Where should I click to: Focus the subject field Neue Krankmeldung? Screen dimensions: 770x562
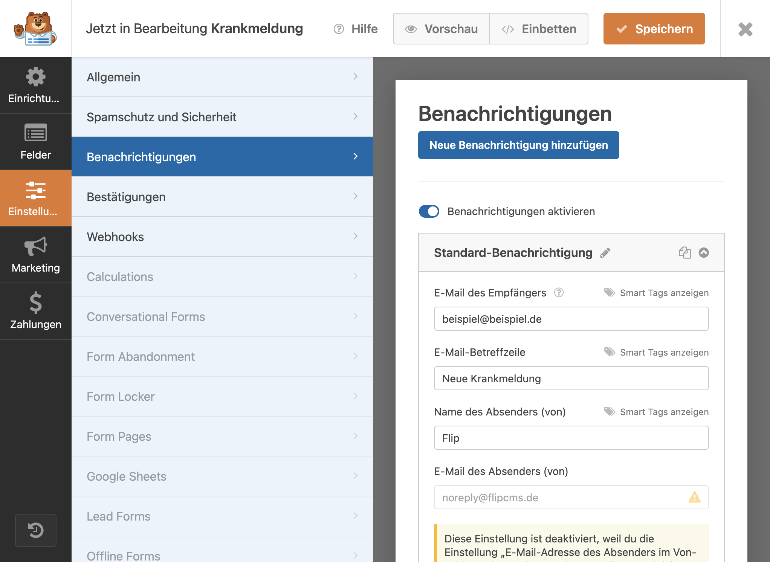(571, 379)
